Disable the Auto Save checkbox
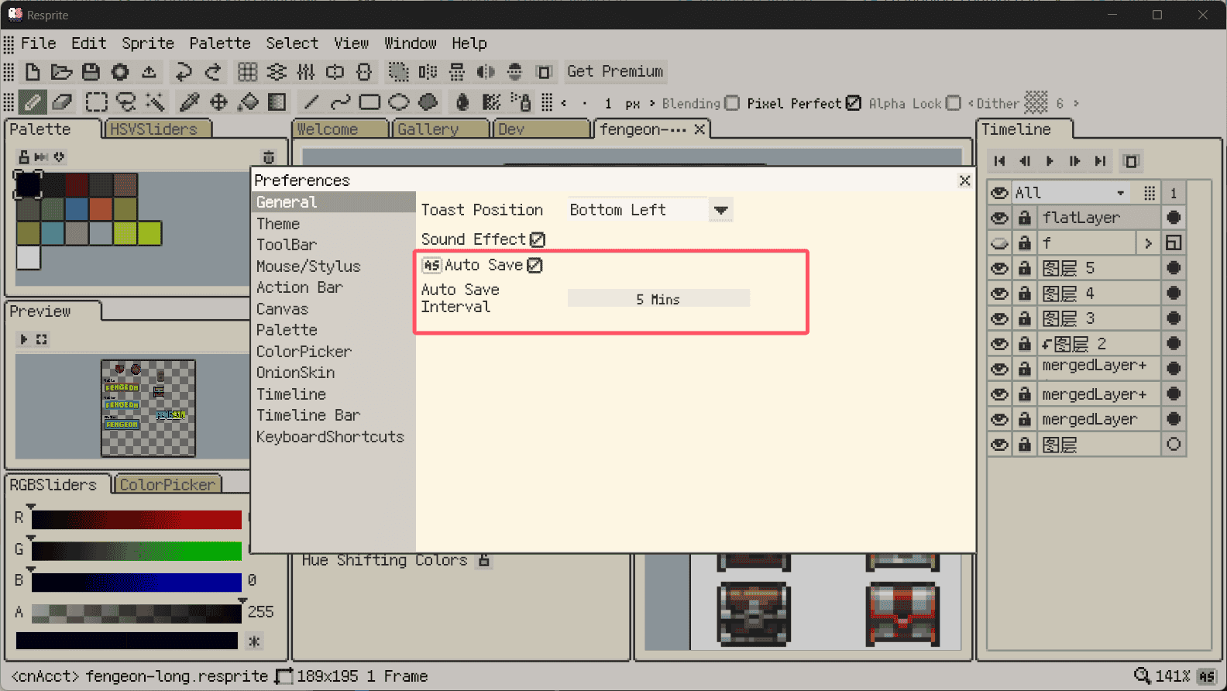This screenshot has height=691, width=1227. point(534,266)
